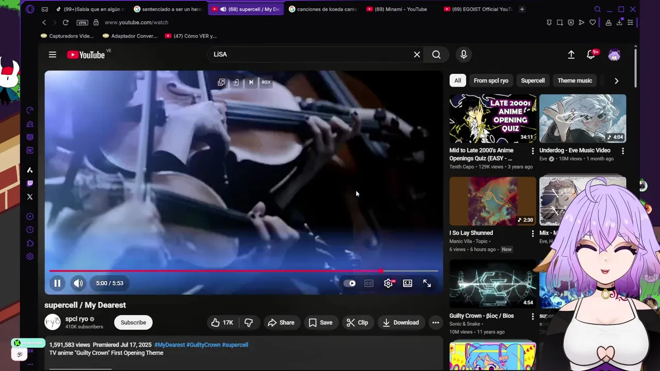Open the Player icon in sidebar
The height and width of the screenshot is (371, 660).
30,216
